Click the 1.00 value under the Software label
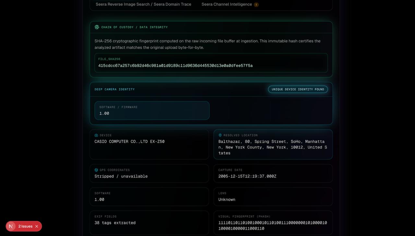The height and width of the screenshot is (236, 415). pyautogui.click(x=99, y=199)
